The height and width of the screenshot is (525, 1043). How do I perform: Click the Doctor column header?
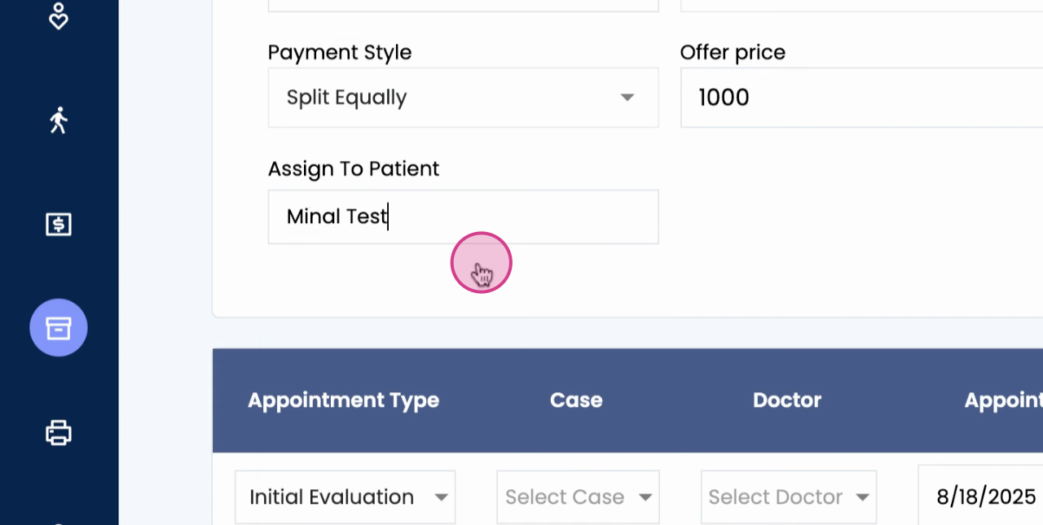[x=786, y=400]
